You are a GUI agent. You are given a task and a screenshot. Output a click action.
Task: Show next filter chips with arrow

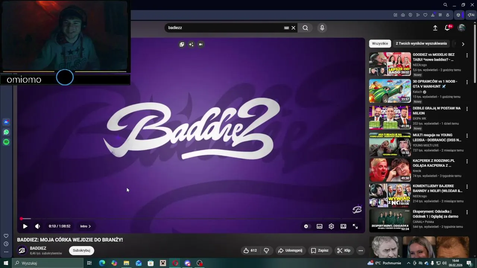463,44
